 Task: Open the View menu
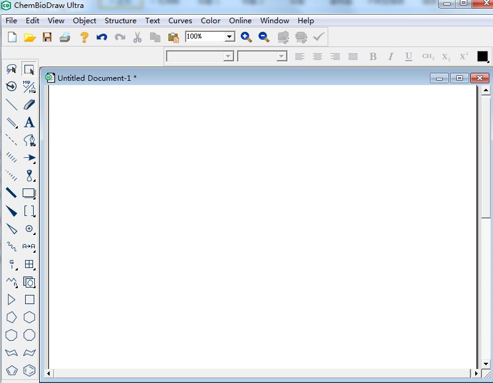[x=56, y=21]
